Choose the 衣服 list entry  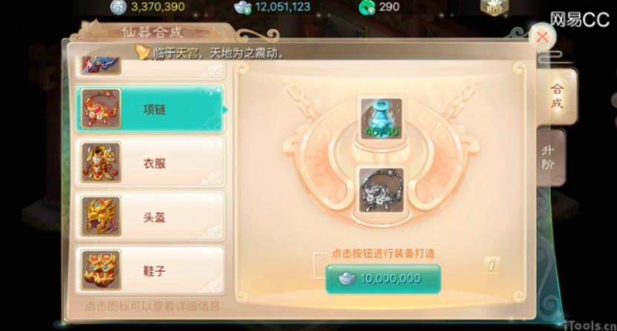click(x=150, y=163)
